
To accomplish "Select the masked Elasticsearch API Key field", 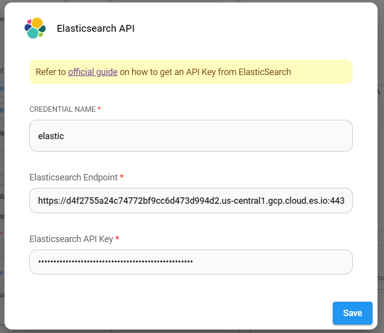I will [191, 262].
